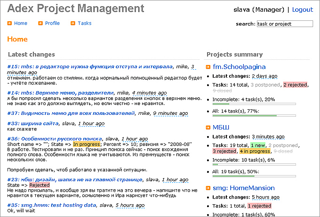Open task #36 Особенности русского поиска
The height and width of the screenshot is (217, 320).
[55, 139]
